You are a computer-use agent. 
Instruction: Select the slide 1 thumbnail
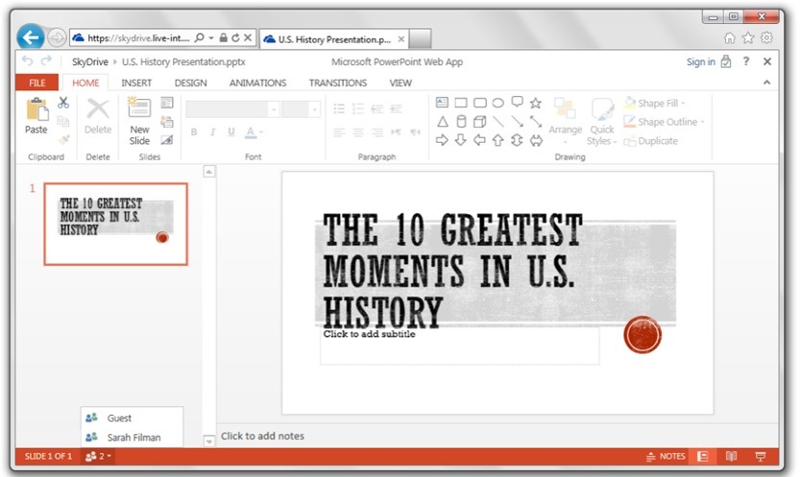coord(115,223)
